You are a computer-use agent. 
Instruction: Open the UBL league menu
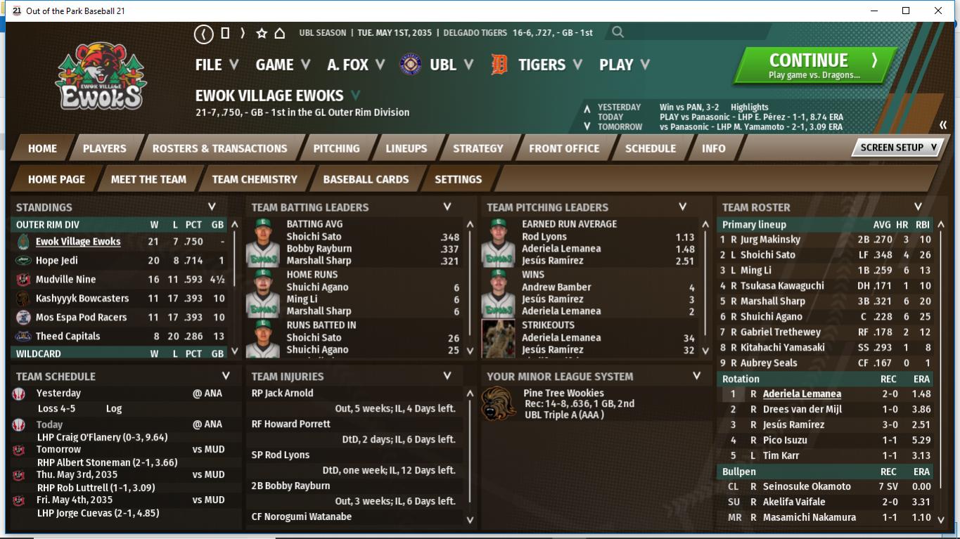click(452, 65)
